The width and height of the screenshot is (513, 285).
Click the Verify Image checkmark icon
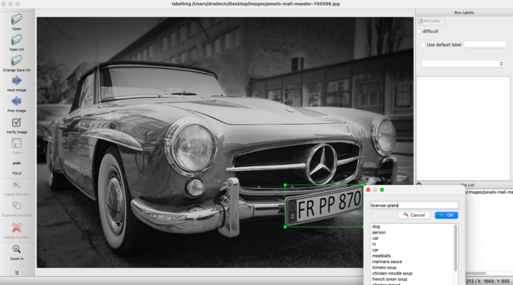[x=17, y=122]
